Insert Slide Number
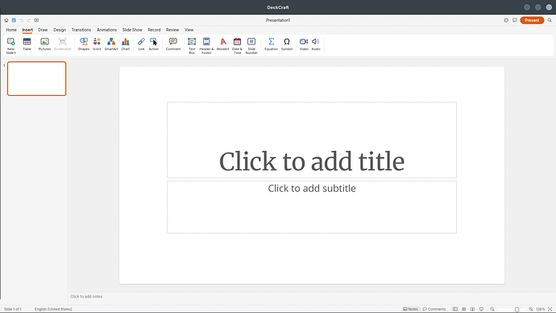The image size is (556, 313). tap(251, 46)
